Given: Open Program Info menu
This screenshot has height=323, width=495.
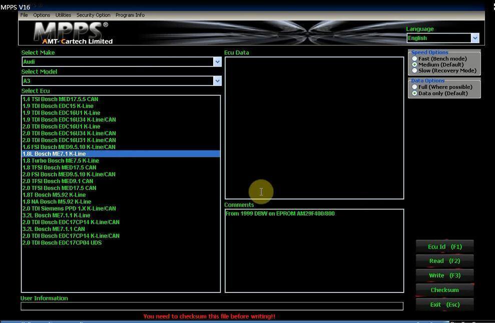Looking at the screenshot, I should pyautogui.click(x=130, y=15).
